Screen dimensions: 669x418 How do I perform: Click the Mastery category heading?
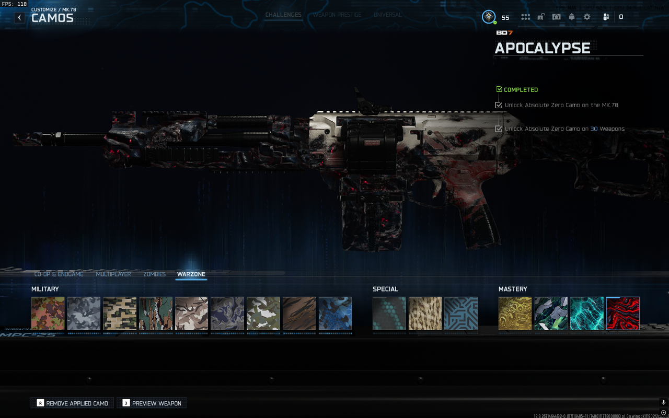pyautogui.click(x=513, y=289)
